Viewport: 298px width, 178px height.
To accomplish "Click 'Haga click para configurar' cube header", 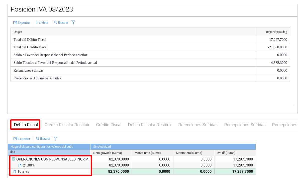I will (42, 147).
